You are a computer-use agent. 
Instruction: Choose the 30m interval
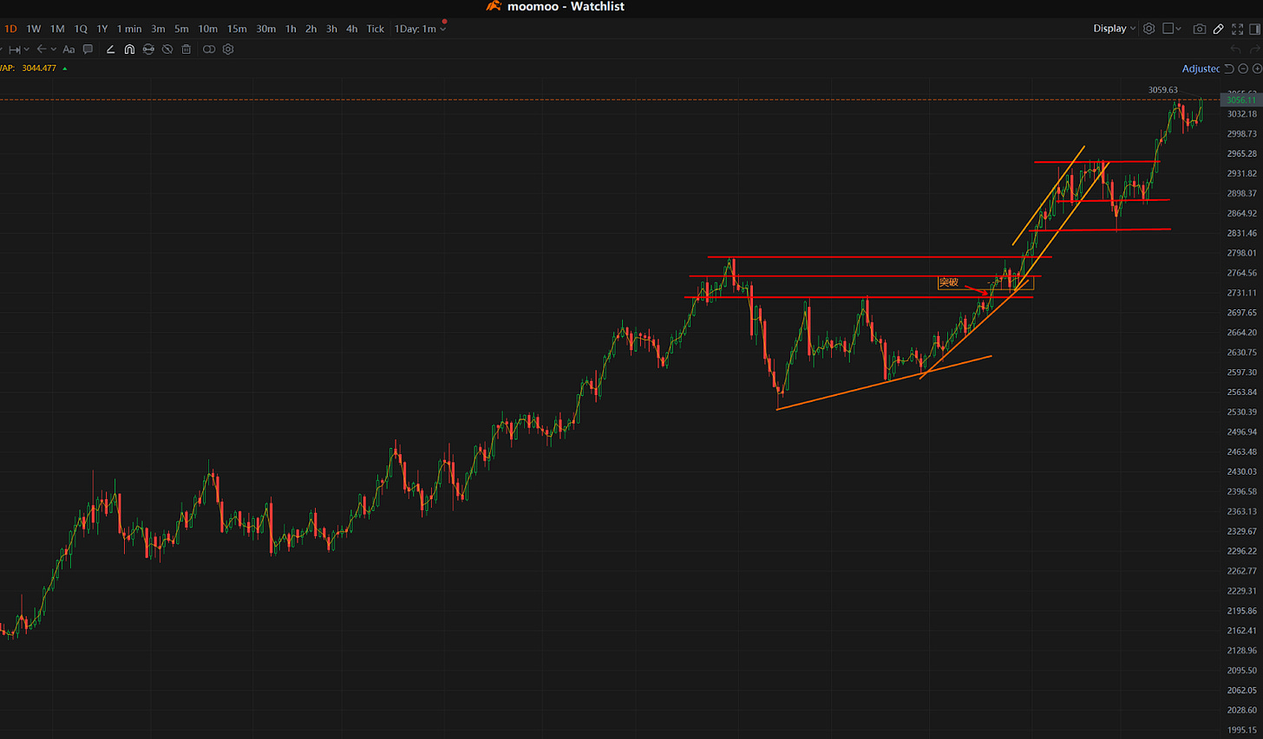[266, 29]
